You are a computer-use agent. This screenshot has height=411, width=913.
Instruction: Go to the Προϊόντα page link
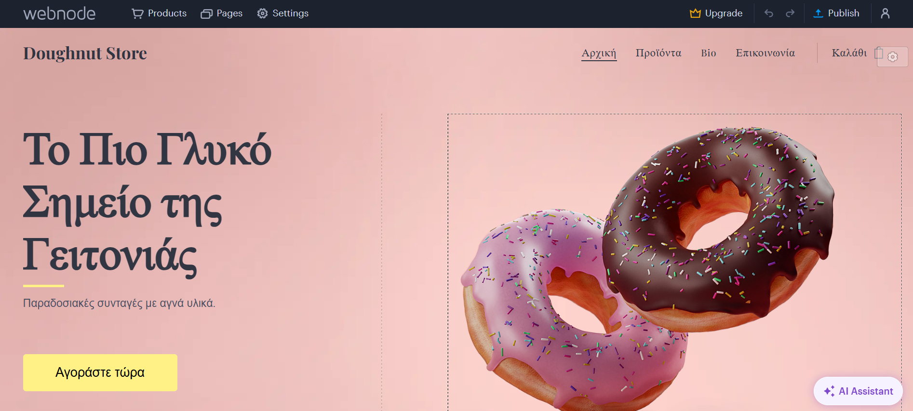click(658, 53)
